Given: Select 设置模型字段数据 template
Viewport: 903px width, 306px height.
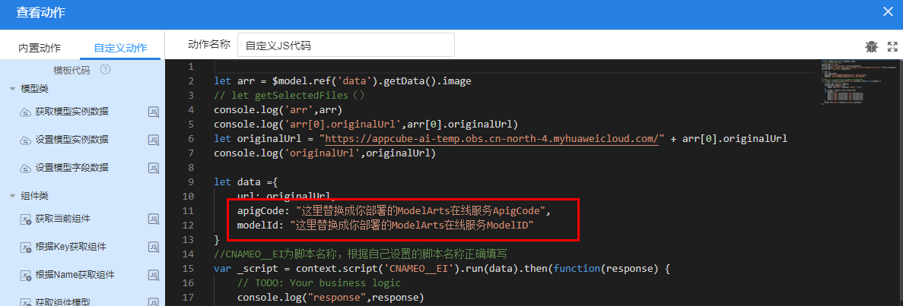Looking at the screenshot, I should pos(72,168).
